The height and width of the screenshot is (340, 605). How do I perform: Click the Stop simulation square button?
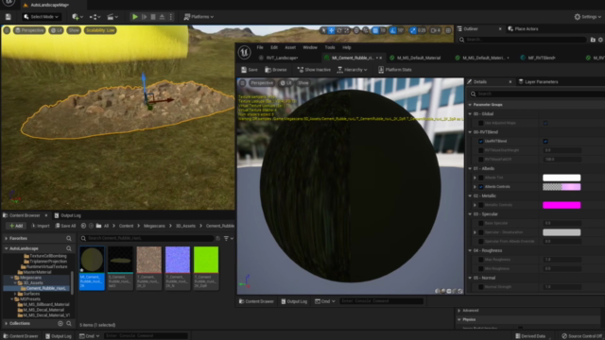click(x=153, y=17)
